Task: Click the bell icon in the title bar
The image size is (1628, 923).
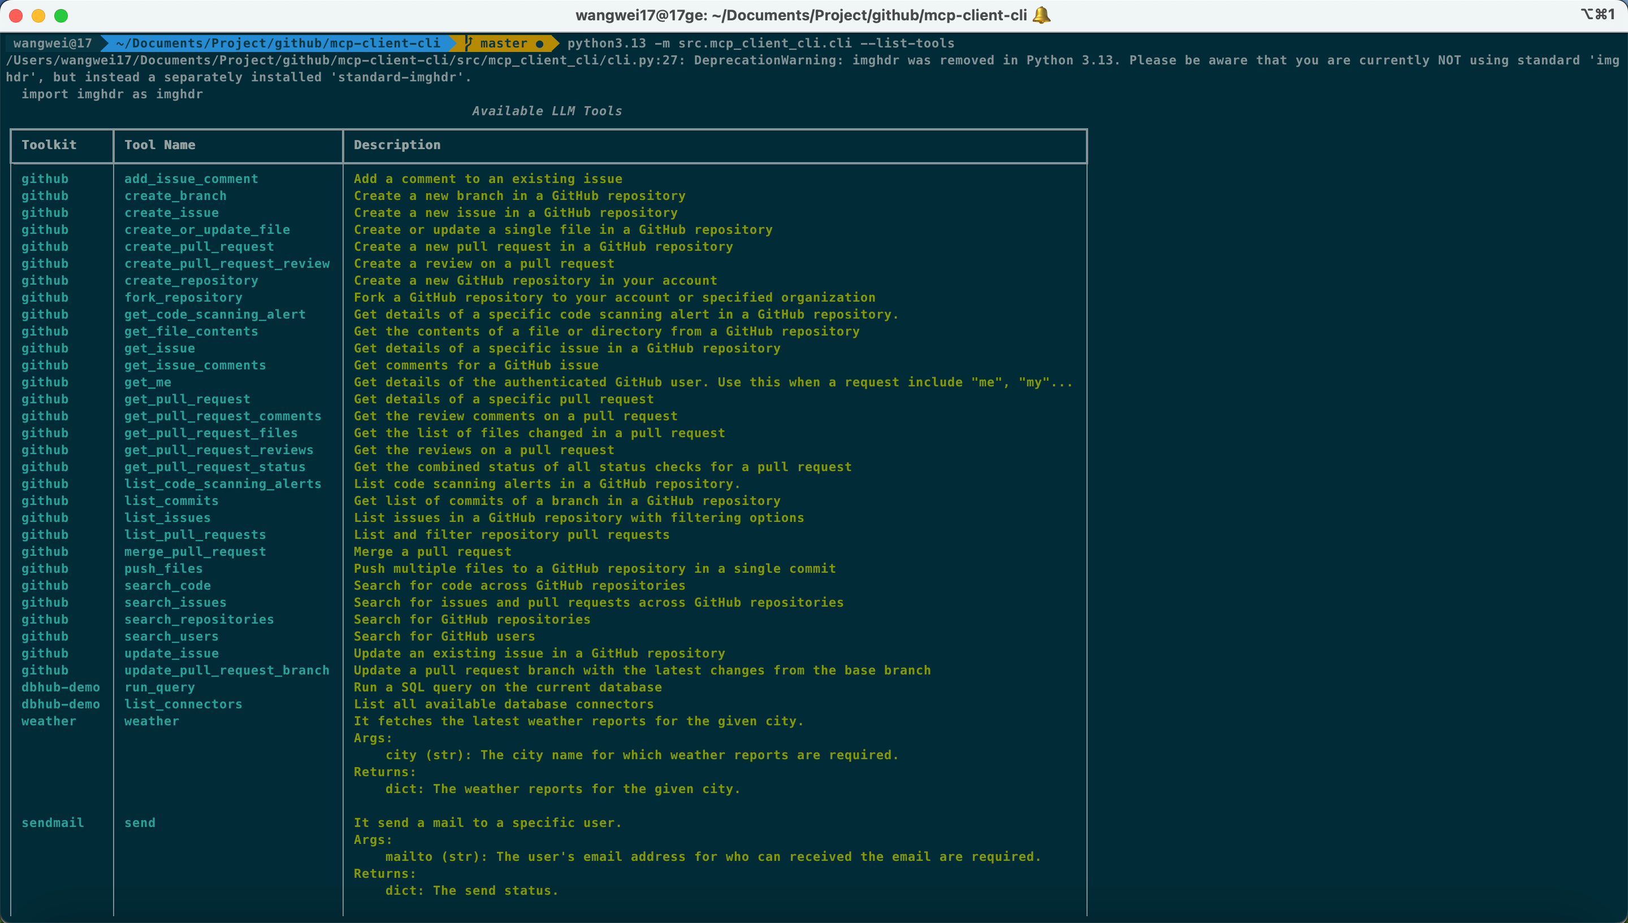Action: pyautogui.click(x=1041, y=15)
